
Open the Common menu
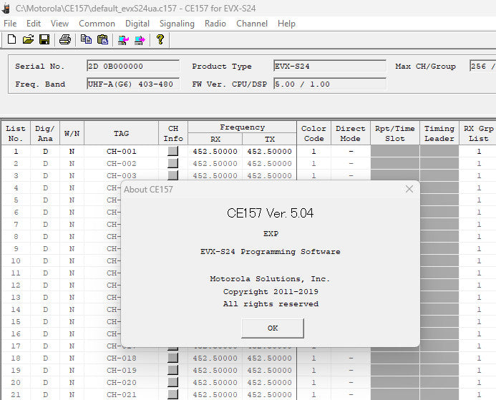tap(97, 24)
